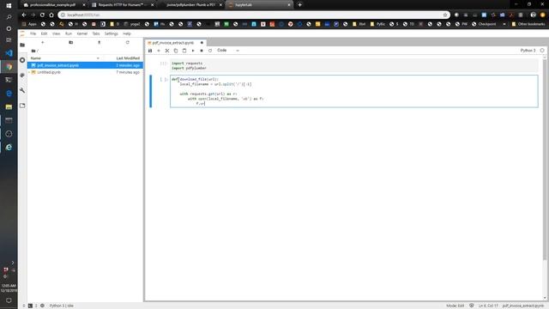Close the pdf_invoice_extract.ipynb notebook tab dot
Image resolution: width=549 pixels, height=309 pixels.
coord(202,43)
